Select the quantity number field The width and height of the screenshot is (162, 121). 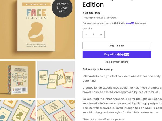(x=94, y=35)
